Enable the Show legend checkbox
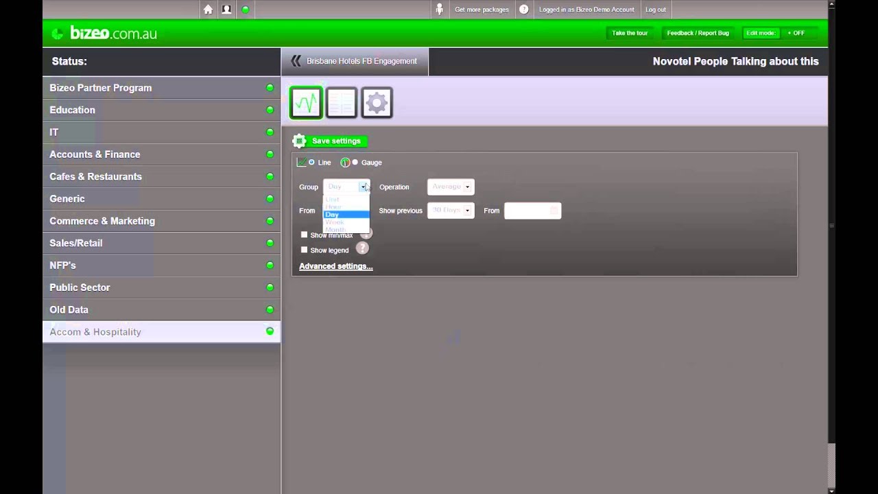Image resolution: width=878 pixels, height=494 pixels. point(305,250)
